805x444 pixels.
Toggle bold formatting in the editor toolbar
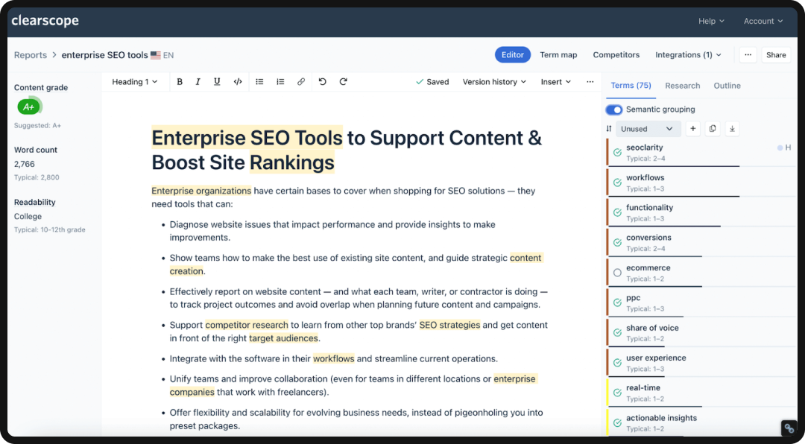[180, 81]
